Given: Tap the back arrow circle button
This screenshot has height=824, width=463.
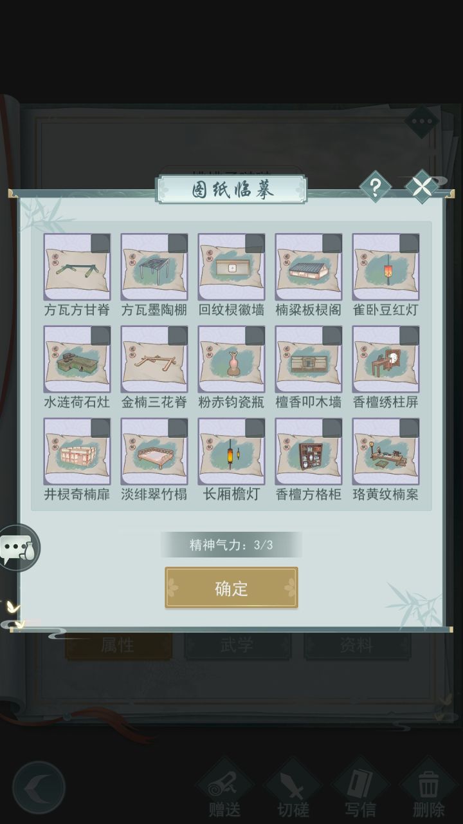Looking at the screenshot, I should [39, 787].
